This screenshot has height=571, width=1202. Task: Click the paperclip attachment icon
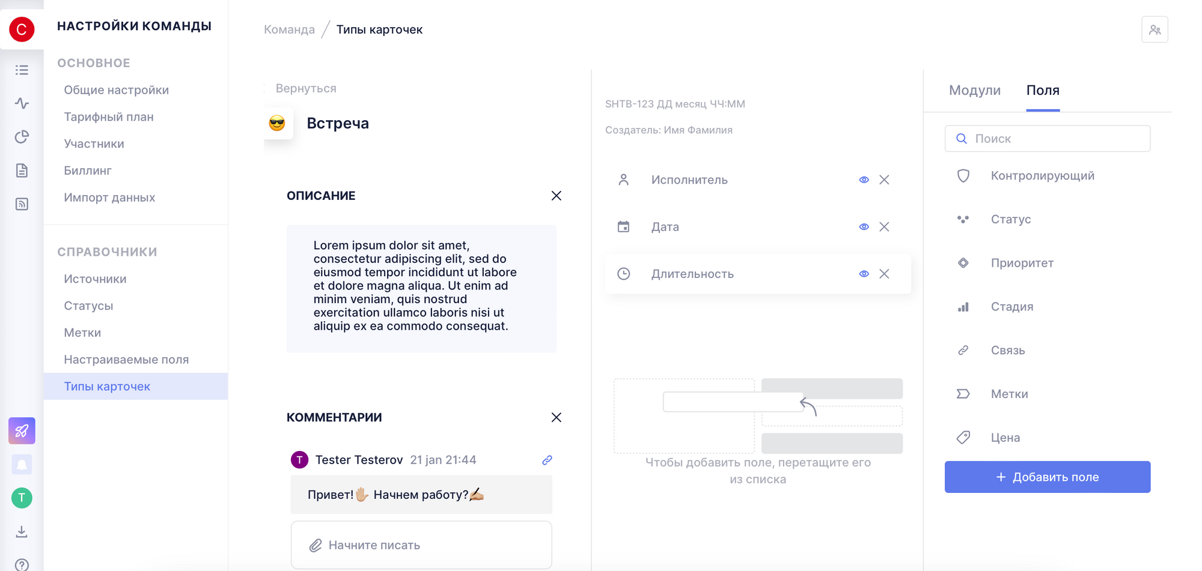tap(316, 545)
